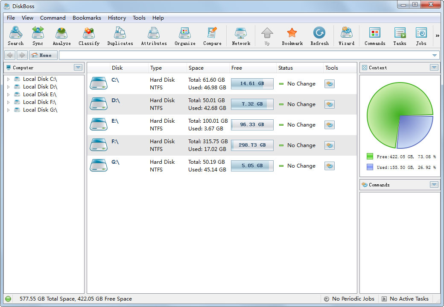The image size is (444, 307).
Task: Open the Search tool in toolbar
Action: click(16, 36)
